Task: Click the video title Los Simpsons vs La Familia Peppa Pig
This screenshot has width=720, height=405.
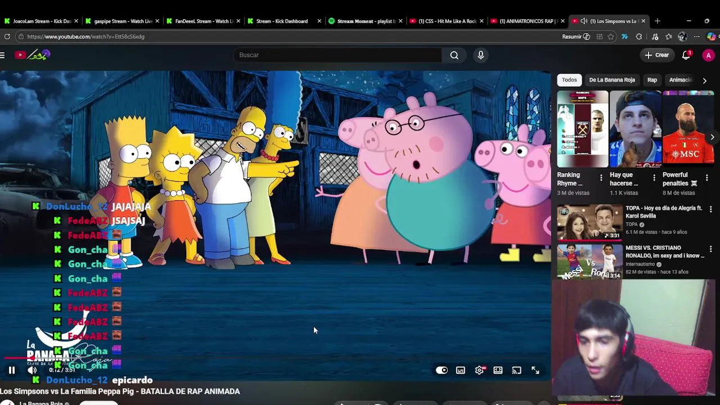Action: click(x=120, y=391)
